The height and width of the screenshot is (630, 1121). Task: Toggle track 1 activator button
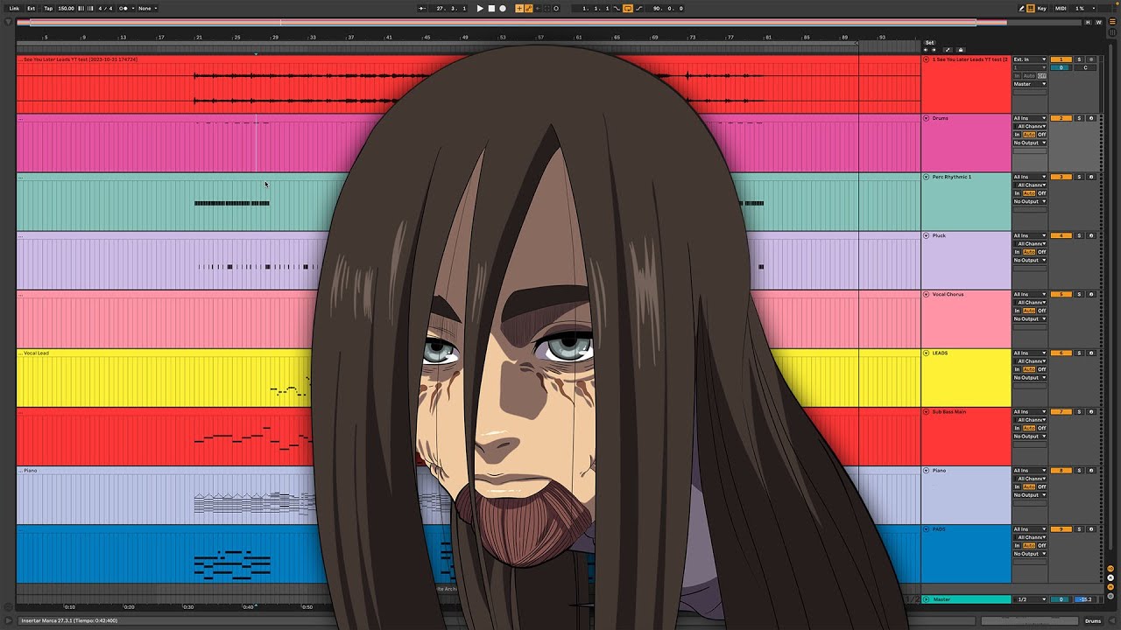point(1061,59)
